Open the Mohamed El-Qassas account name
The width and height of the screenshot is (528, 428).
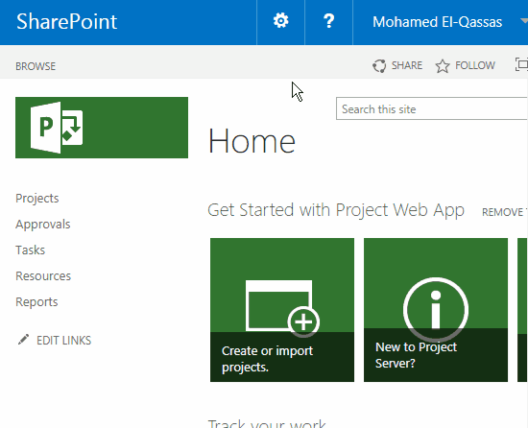(437, 22)
